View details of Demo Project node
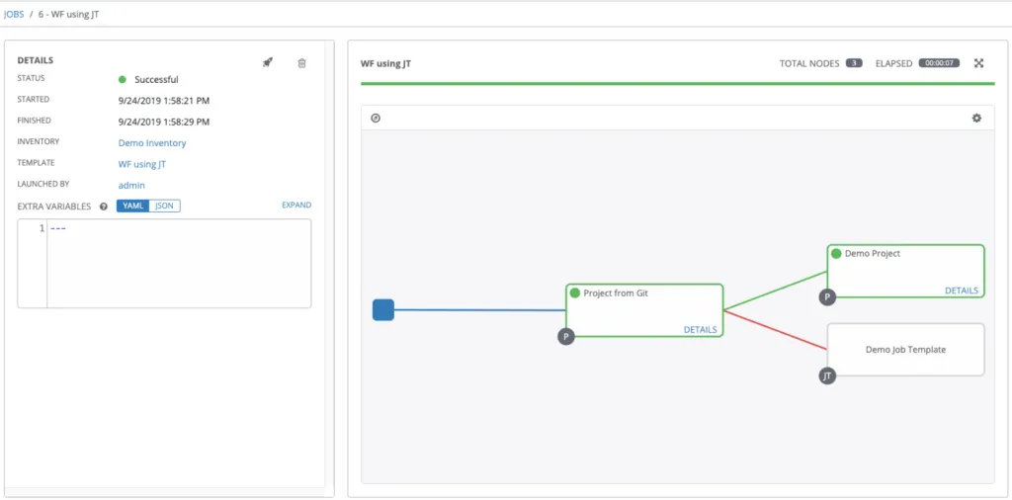 (x=961, y=291)
